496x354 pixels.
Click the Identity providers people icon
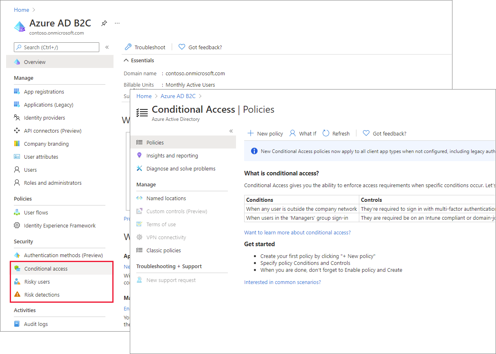click(x=17, y=118)
